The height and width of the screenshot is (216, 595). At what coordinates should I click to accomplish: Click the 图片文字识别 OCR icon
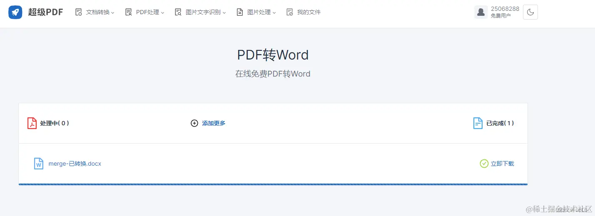coord(178,12)
